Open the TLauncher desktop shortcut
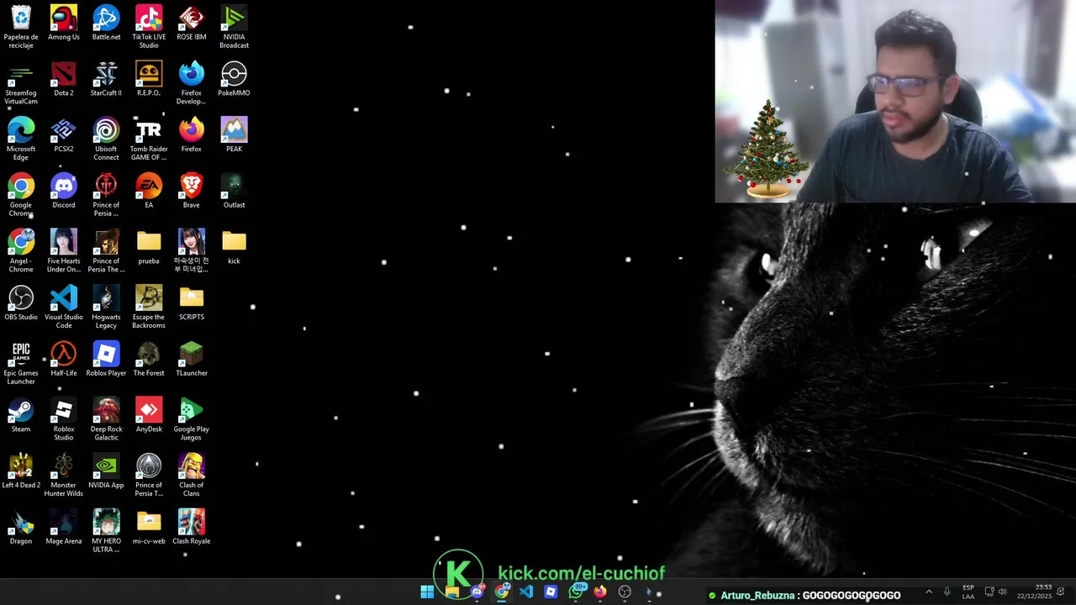This screenshot has width=1076, height=605. tap(192, 360)
